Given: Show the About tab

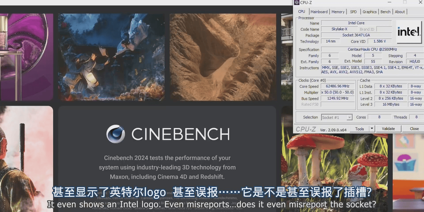Looking at the screenshot, I should tap(400, 12).
